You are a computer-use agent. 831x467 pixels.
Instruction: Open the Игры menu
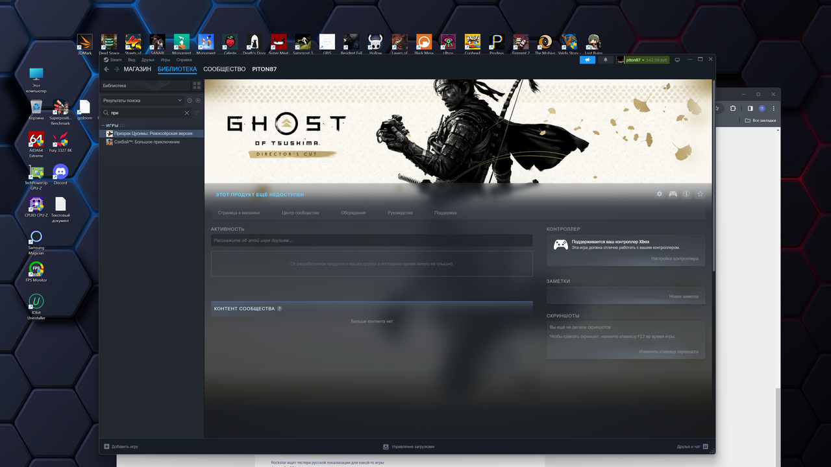point(166,60)
